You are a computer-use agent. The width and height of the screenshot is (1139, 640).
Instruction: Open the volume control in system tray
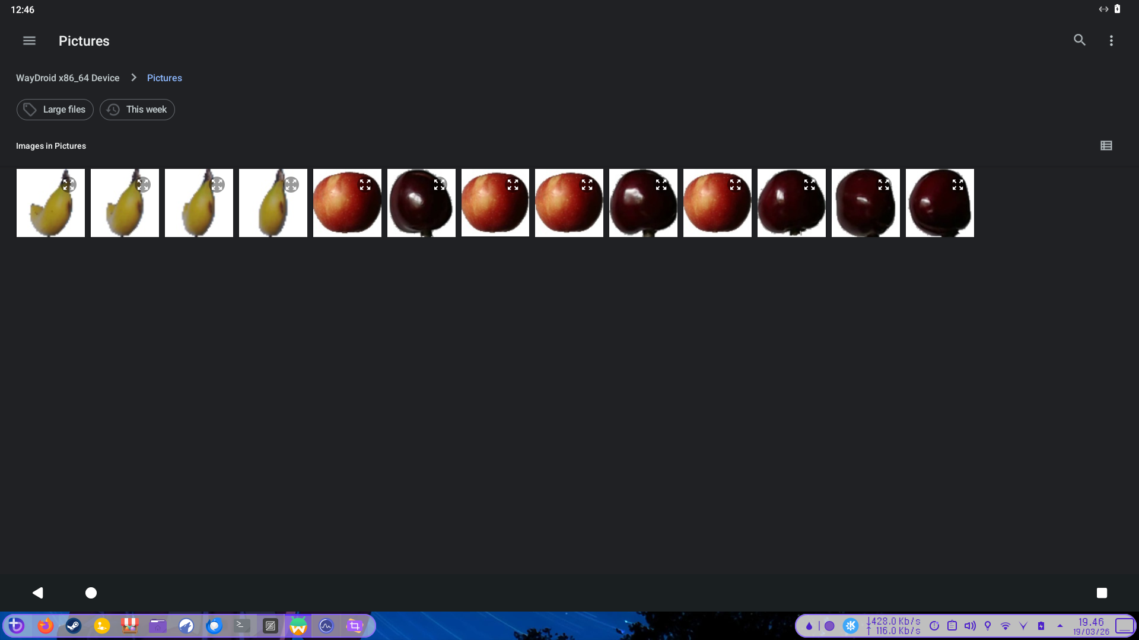pos(970,626)
